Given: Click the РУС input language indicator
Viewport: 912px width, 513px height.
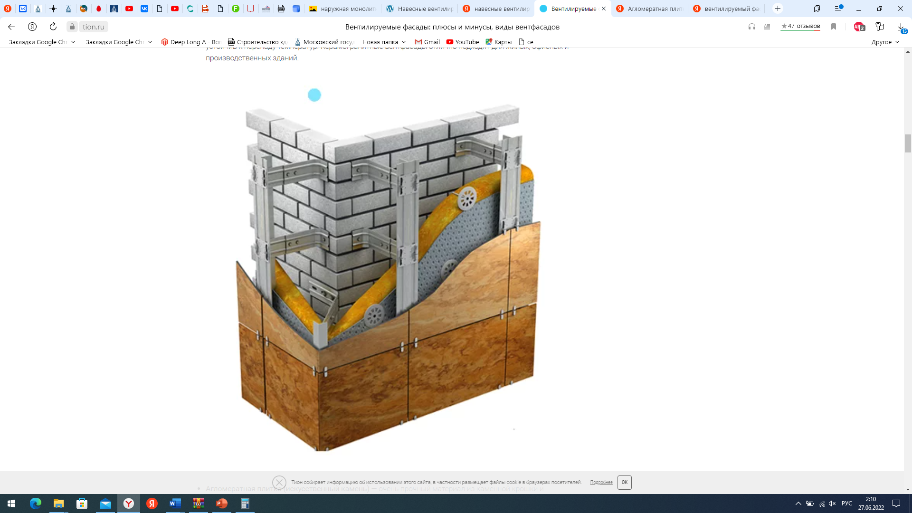Looking at the screenshot, I should [x=847, y=503].
